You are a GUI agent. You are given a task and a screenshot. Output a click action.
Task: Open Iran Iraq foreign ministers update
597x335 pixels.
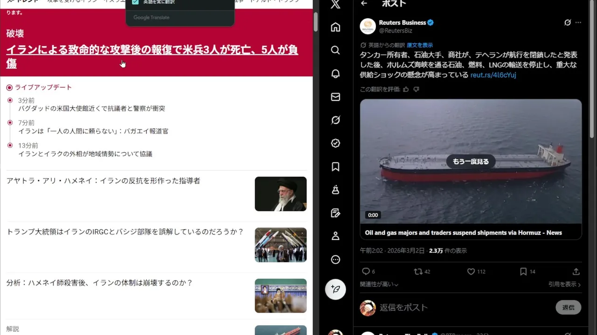(85, 154)
